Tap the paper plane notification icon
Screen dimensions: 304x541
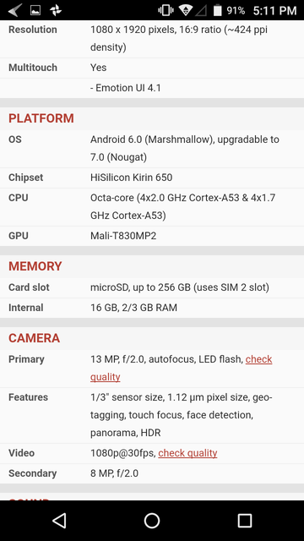pos(15,10)
